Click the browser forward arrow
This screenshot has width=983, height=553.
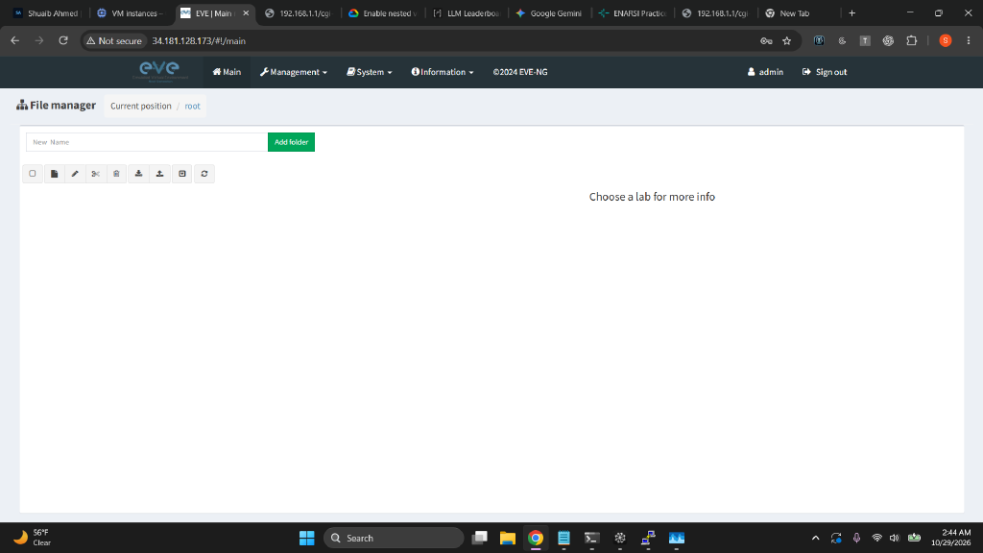pos(38,40)
